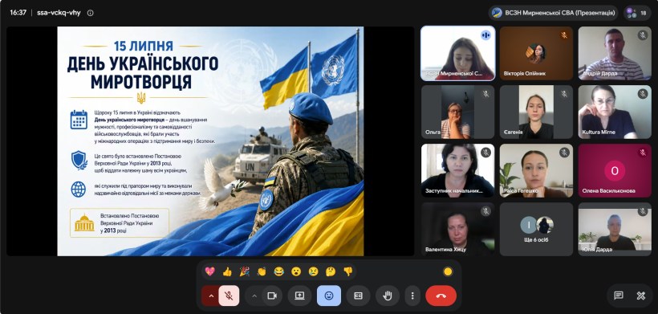Viewport: 658px width, 314px height.
Task: Select Андрій Дарда participant tile
Action: [x=615, y=53]
